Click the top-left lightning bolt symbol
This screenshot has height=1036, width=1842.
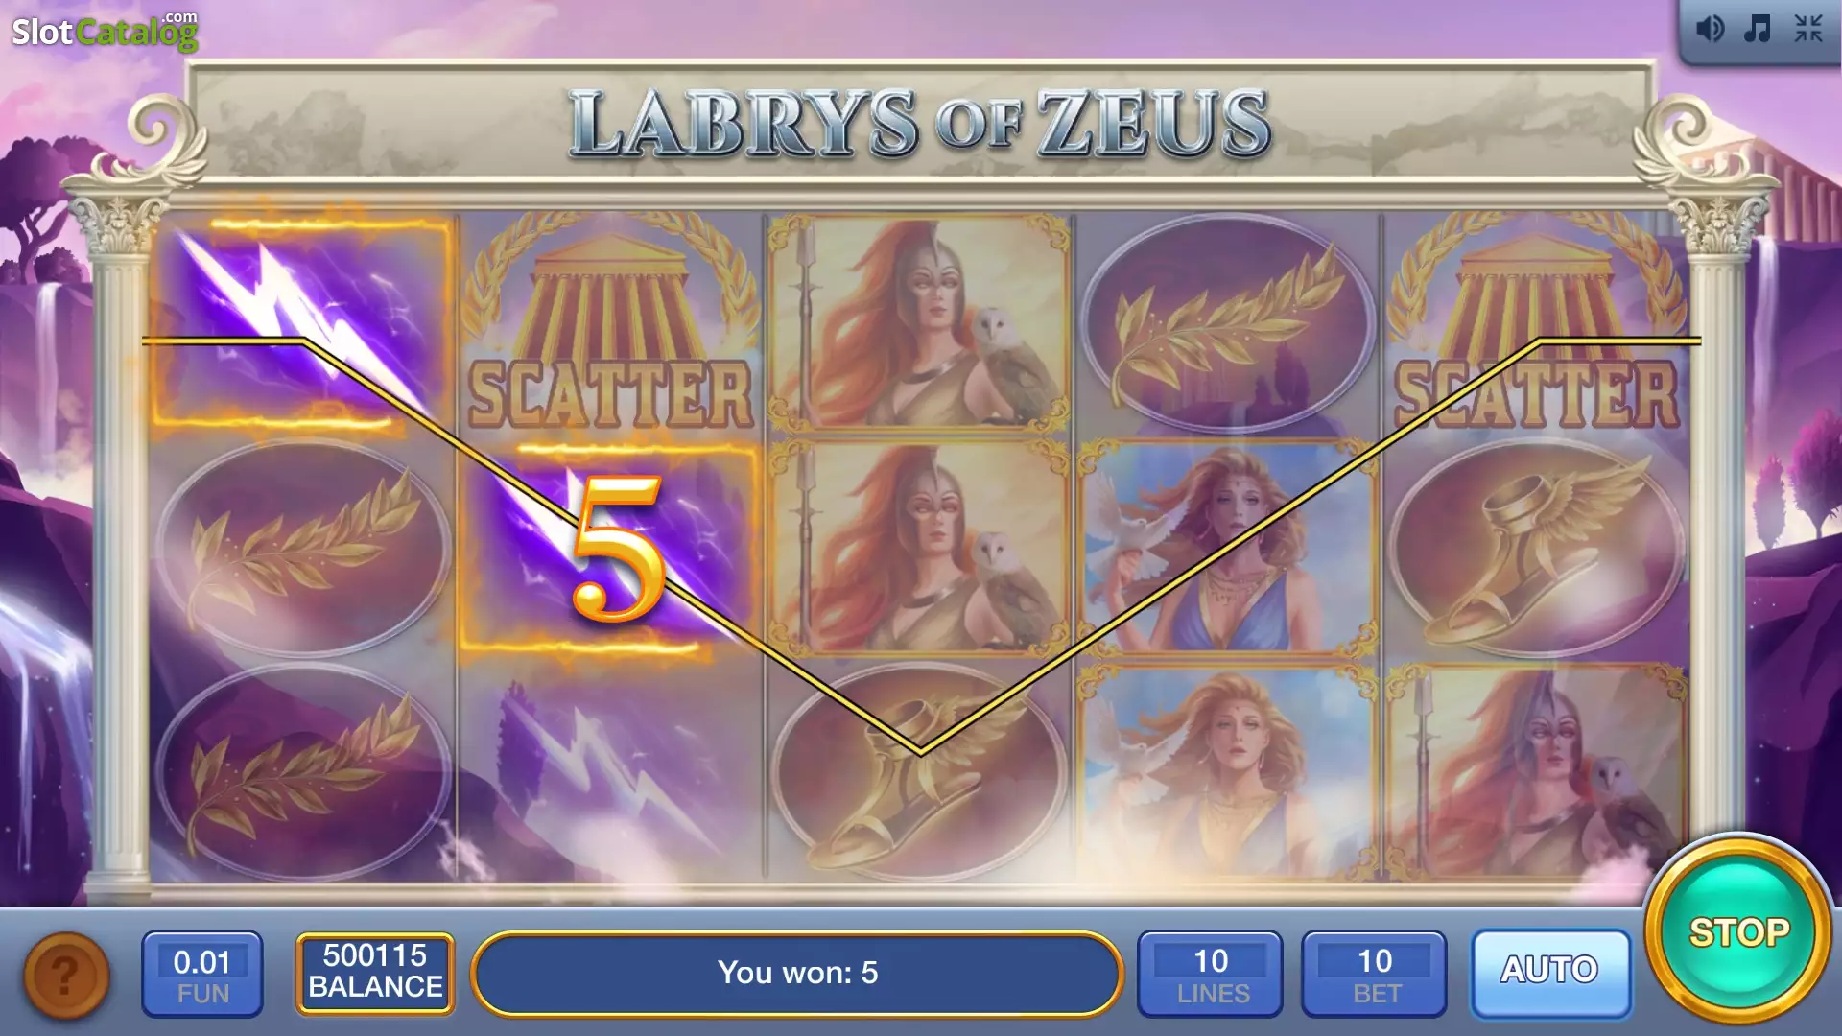(x=302, y=323)
